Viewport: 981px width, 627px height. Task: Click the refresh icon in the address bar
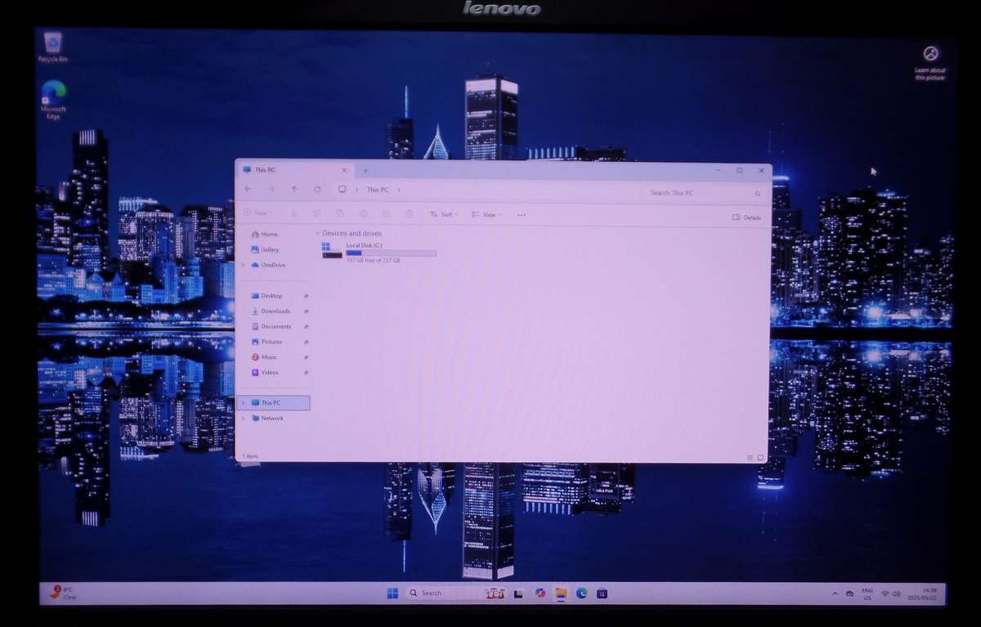(x=317, y=189)
